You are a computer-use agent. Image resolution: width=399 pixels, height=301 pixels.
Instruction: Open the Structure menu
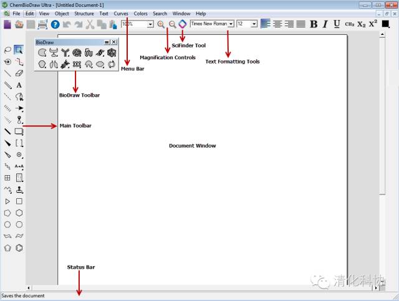84,13
